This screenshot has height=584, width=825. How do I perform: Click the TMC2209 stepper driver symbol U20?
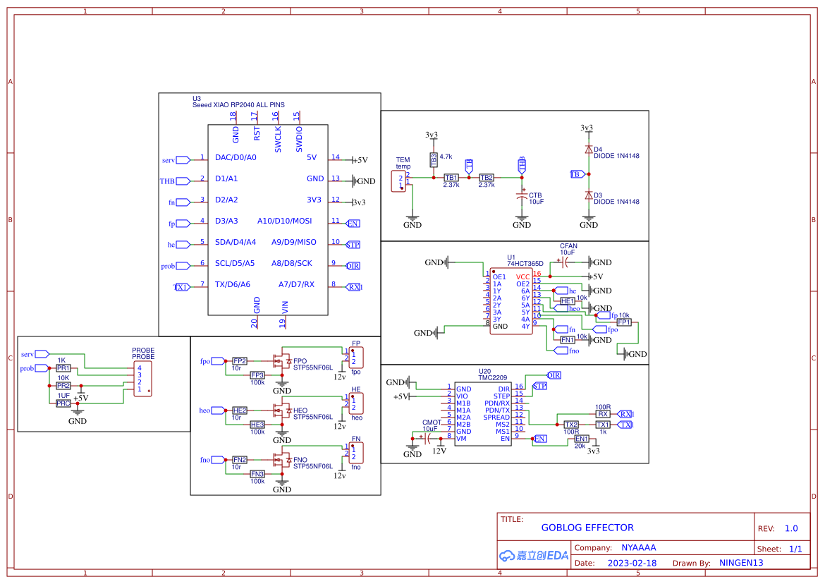pyautogui.click(x=484, y=413)
